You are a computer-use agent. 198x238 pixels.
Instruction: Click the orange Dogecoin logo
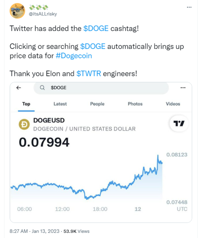pos(23,124)
